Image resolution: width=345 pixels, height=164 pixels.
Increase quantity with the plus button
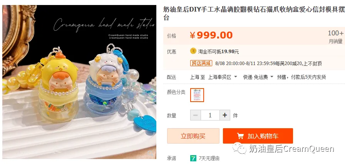pos(224,115)
